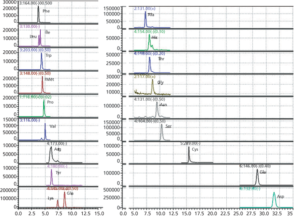The image size is (294, 216).
Task: Click channel label 4:118.00(-)(0.20)
Action: coord(150,54)
